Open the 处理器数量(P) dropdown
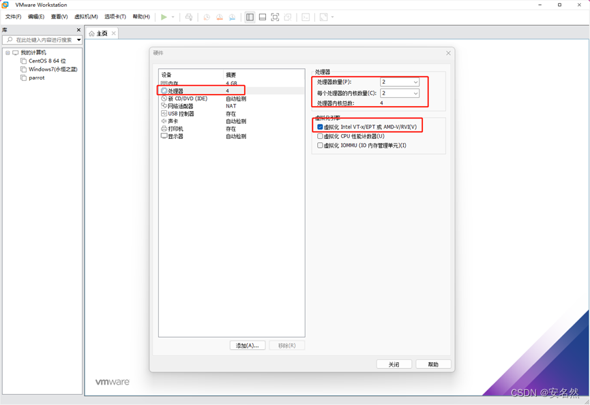 pos(400,82)
